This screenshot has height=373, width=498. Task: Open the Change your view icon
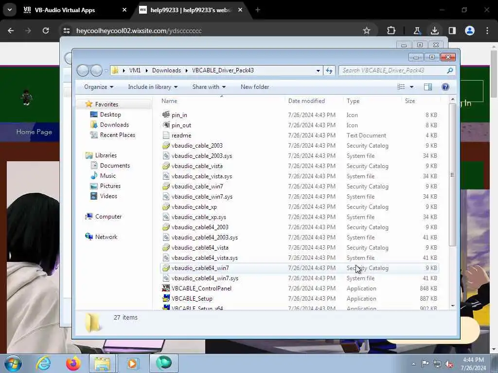pyautogui.click(x=401, y=87)
